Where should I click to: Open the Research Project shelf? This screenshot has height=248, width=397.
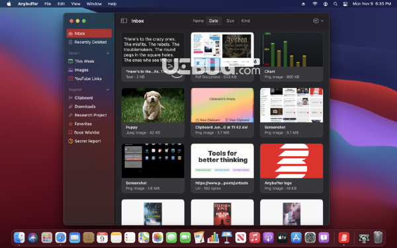89,115
